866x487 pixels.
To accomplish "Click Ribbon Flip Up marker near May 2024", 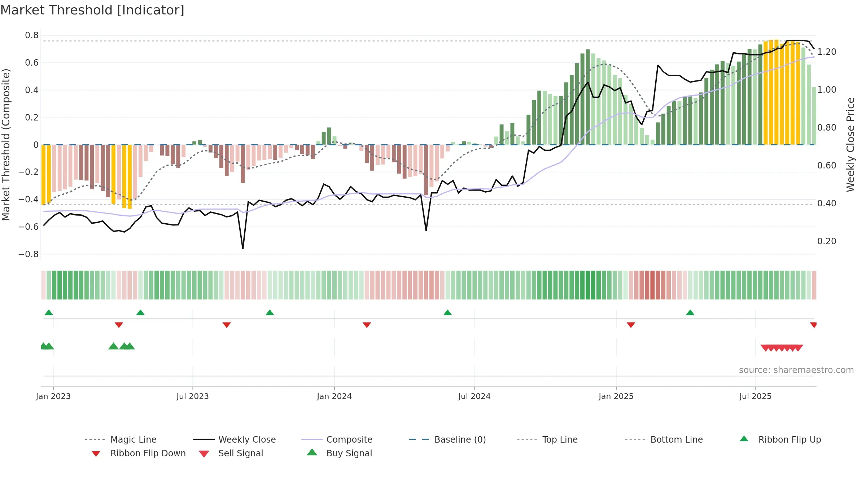I will tap(447, 312).
